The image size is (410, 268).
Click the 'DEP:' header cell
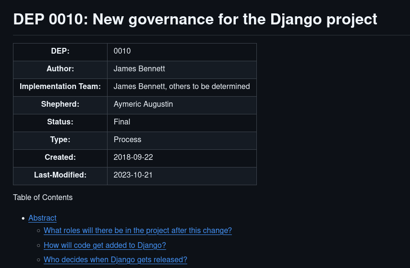[60, 51]
